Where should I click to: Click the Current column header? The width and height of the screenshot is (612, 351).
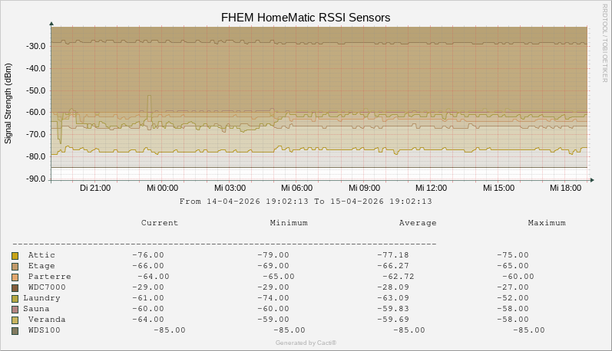coord(160,223)
